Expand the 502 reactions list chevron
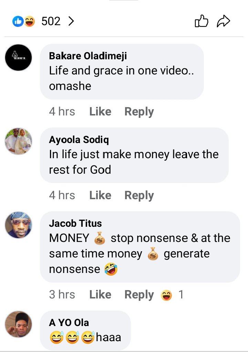Screen dimensions: 248x356 (x=71, y=22)
